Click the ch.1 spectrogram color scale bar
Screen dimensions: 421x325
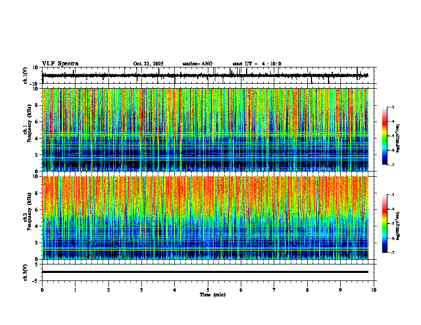(x=385, y=136)
